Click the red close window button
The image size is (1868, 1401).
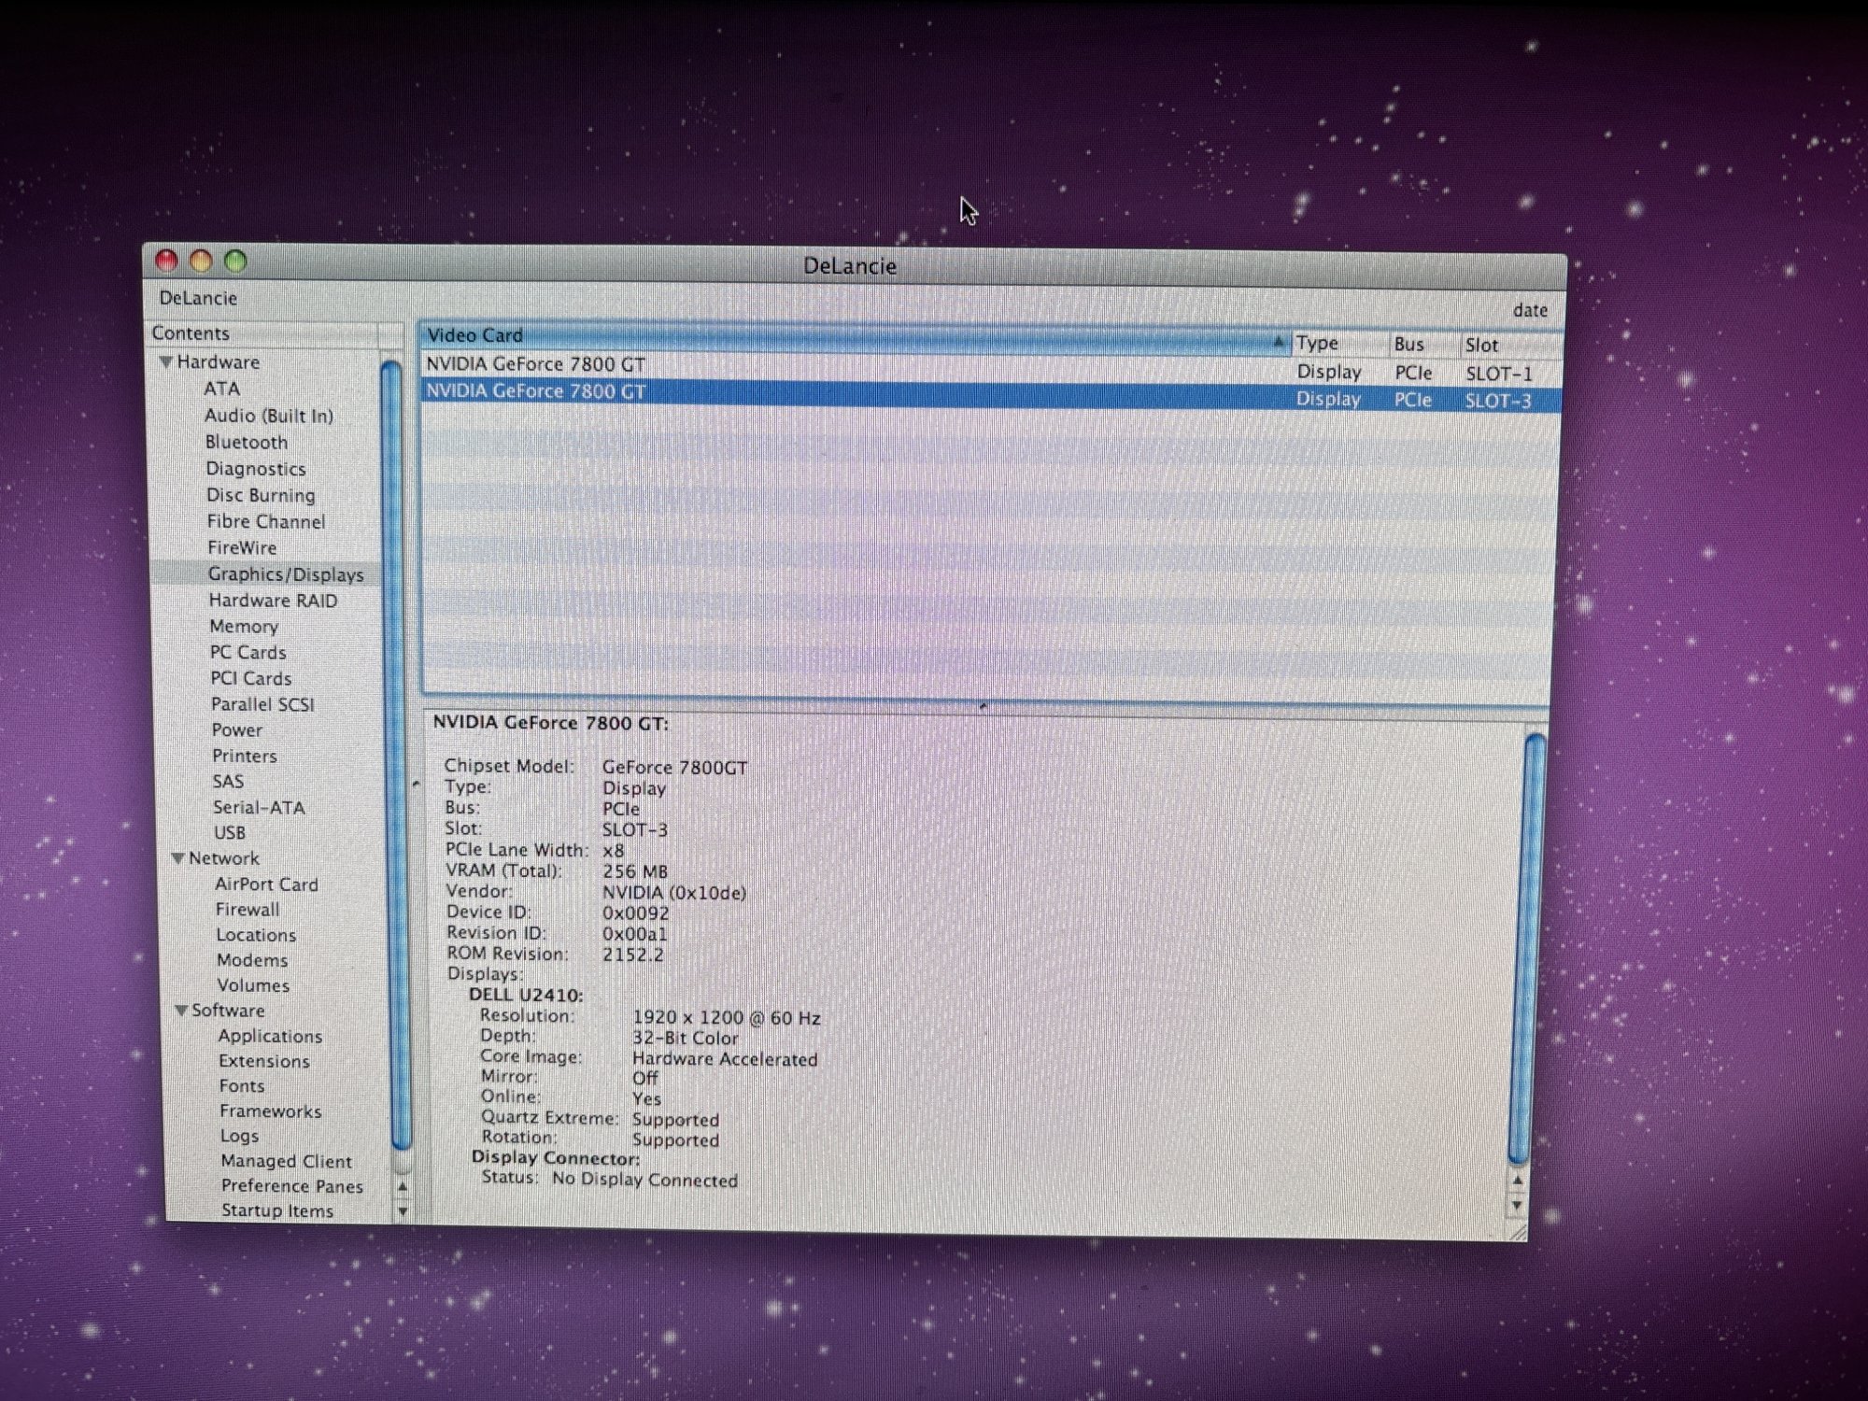coord(167,261)
